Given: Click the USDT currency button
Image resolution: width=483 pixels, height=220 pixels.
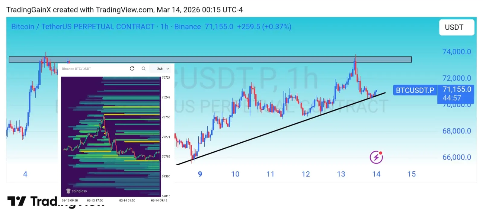Looking at the screenshot, I should tap(456, 27).
